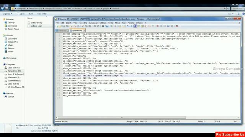The image size is (245, 137).
Task: Expand breadcrumb arrow after google
Action: pyautogui.click(x=111, y=8)
